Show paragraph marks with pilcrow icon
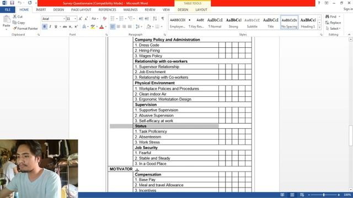353x198 pixels. pos(163,19)
